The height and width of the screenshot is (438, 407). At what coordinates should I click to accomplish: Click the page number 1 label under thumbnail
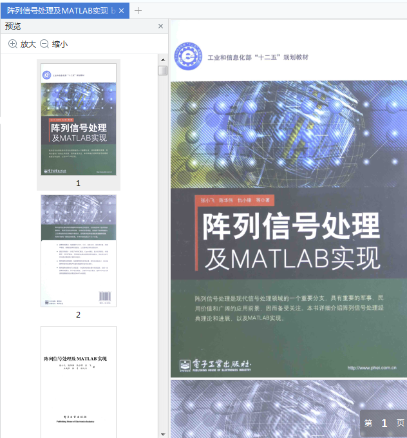[78, 184]
